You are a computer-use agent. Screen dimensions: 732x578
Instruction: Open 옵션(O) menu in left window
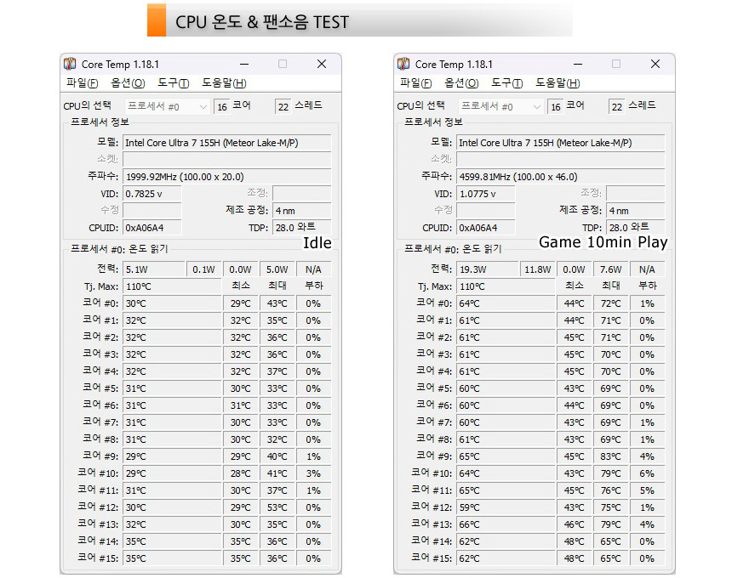tap(128, 83)
